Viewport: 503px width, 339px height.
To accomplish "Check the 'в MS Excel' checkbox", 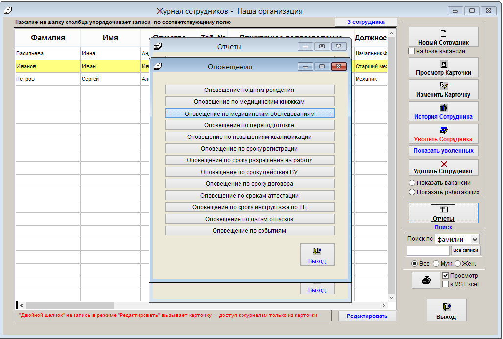I will (445, 284).
